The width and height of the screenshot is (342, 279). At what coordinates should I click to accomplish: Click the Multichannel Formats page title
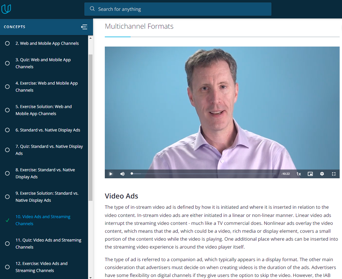pos(139,26)
